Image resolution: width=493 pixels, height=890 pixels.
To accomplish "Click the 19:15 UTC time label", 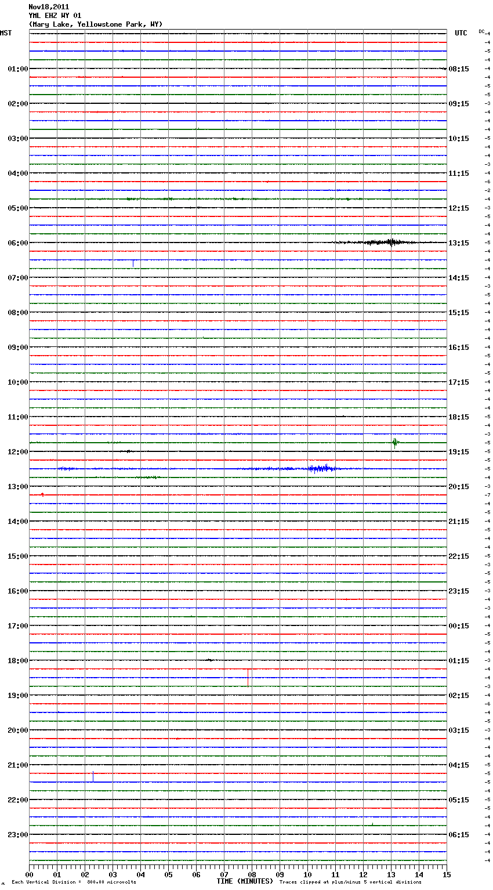I will coord(459,452).
